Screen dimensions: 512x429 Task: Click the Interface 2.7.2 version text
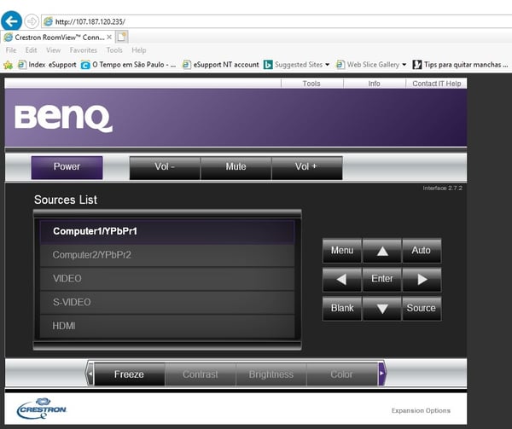pos(442,188)
